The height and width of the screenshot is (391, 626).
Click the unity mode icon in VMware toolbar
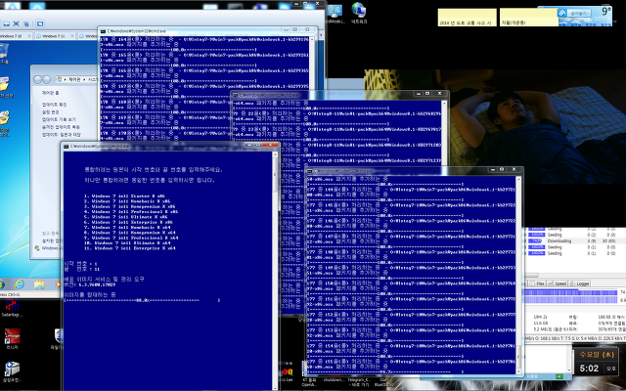(x=26, y=23)
